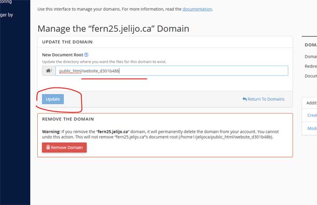Viewport: 317px width, 205px height.
Task: Click the New Document Root label
Action: pyautogui.click(x=63, y=55)
